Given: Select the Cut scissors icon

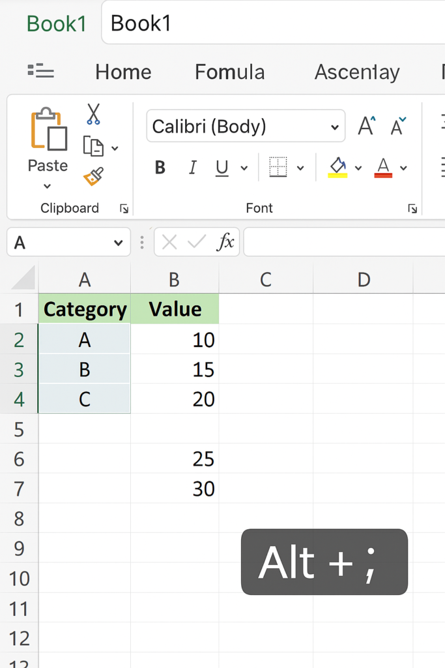Looking at the screenshot, I should [x=93, y=114].
